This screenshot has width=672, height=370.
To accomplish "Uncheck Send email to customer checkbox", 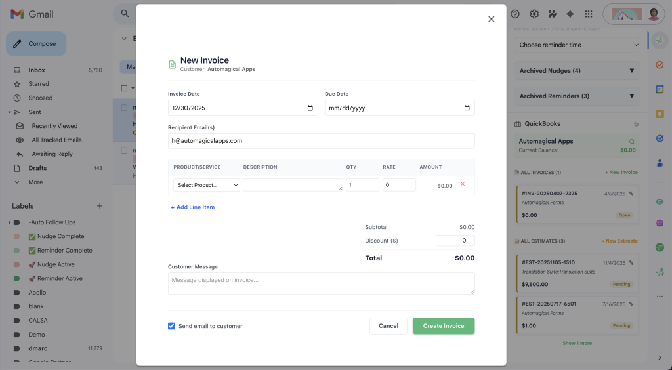I will tap(172, 326).
